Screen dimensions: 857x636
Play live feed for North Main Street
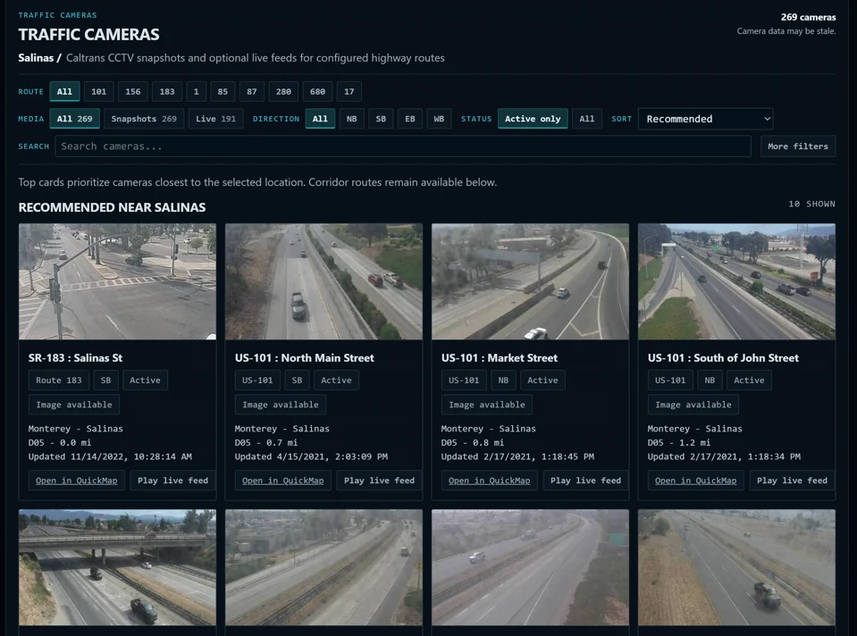379,481
